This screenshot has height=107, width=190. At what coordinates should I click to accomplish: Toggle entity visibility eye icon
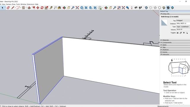coord(178,33)
